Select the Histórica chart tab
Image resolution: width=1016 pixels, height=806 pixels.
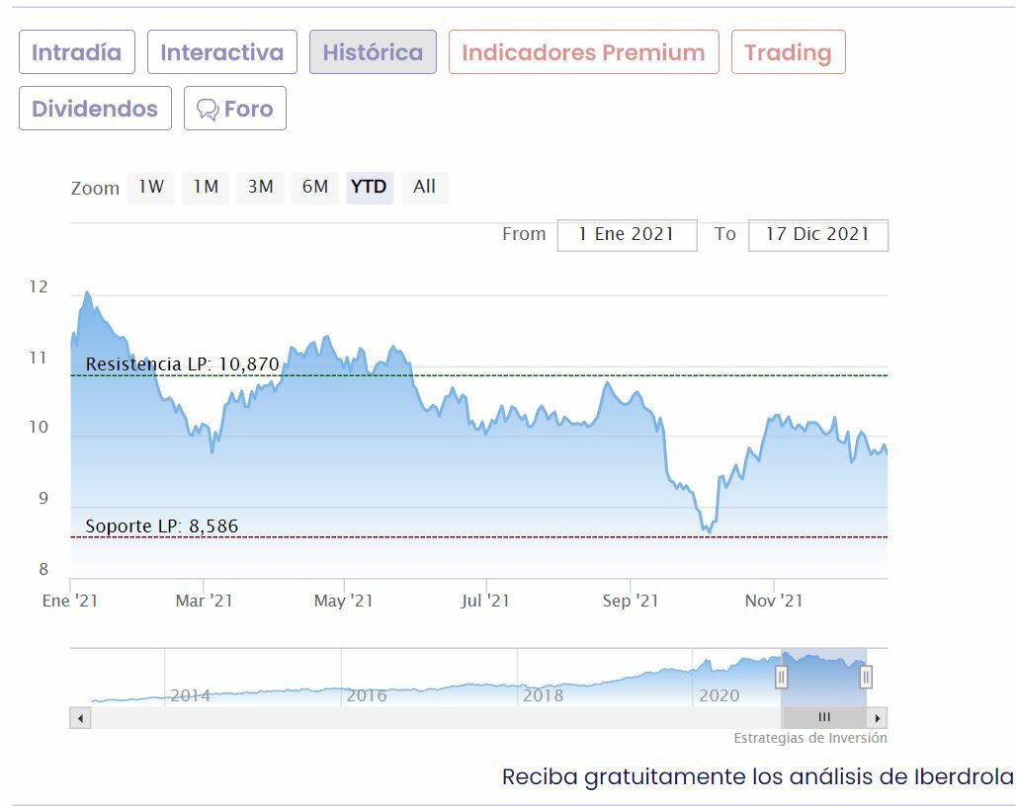(373, 52)
